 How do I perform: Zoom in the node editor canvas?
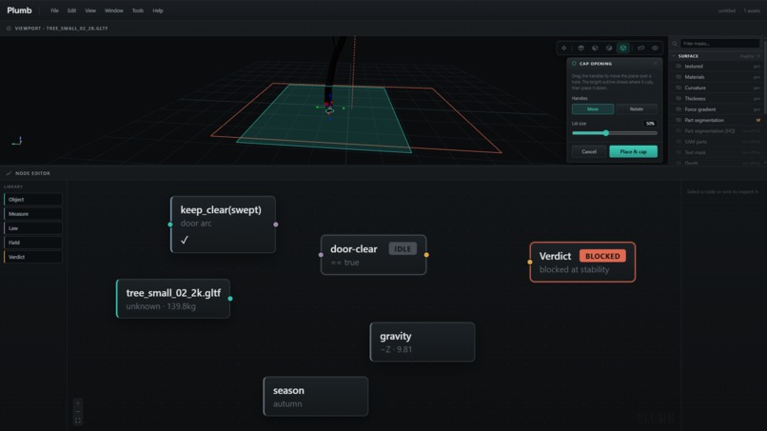coord(78,403)
